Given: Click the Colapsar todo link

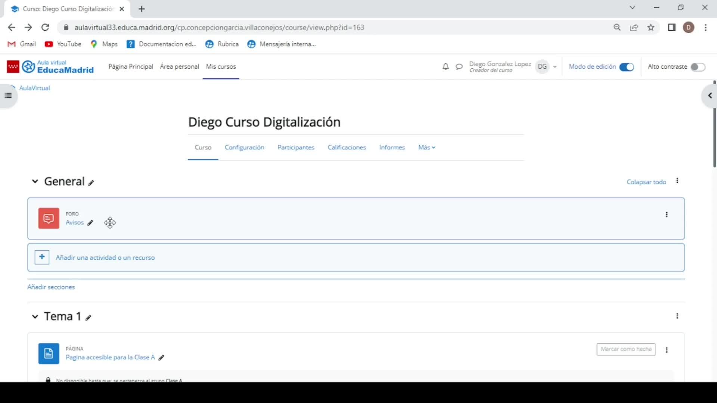Looking at the screenshot, I should 646,182.
